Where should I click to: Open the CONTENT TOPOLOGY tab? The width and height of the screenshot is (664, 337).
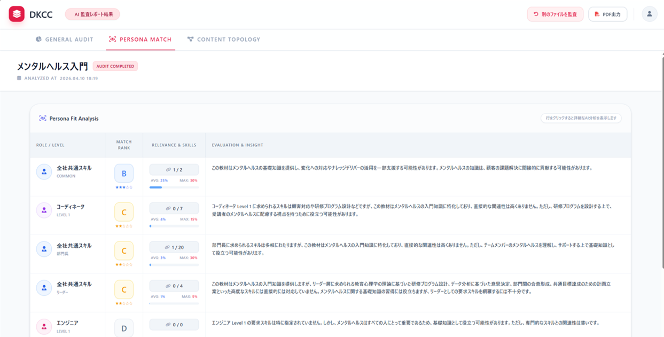click(x=224, y=40)
